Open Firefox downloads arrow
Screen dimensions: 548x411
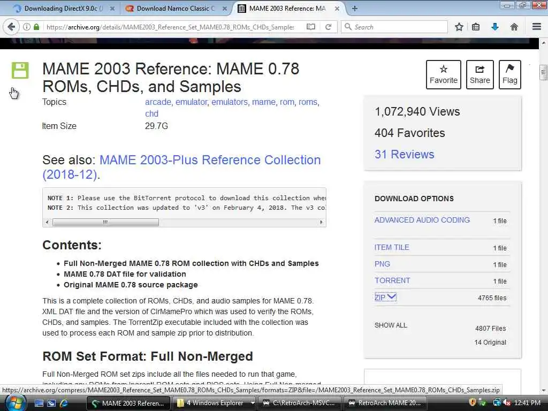click(495, 27)
